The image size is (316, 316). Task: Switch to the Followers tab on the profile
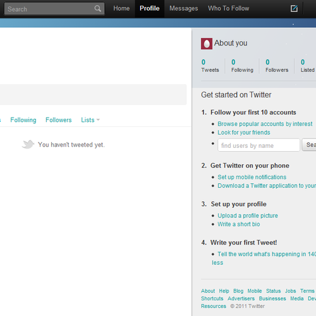[x=59, y=120]
